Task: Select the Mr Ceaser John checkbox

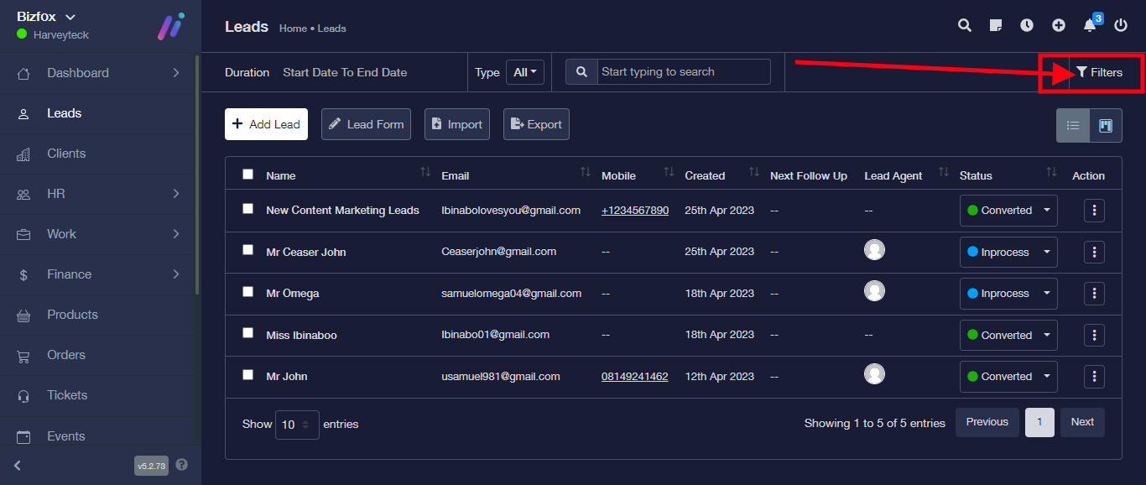Action: [247, 250]
